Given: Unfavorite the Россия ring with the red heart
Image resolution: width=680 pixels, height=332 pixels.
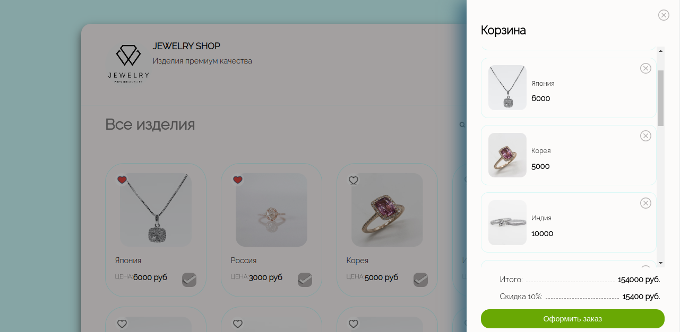Looking at the screenshot, I should coord(238,180).
